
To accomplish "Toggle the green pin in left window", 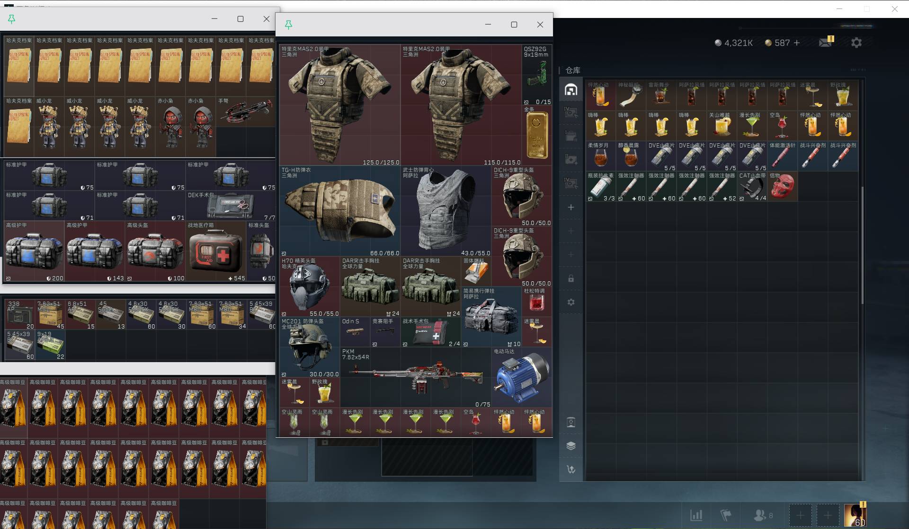I will (11, 18).
